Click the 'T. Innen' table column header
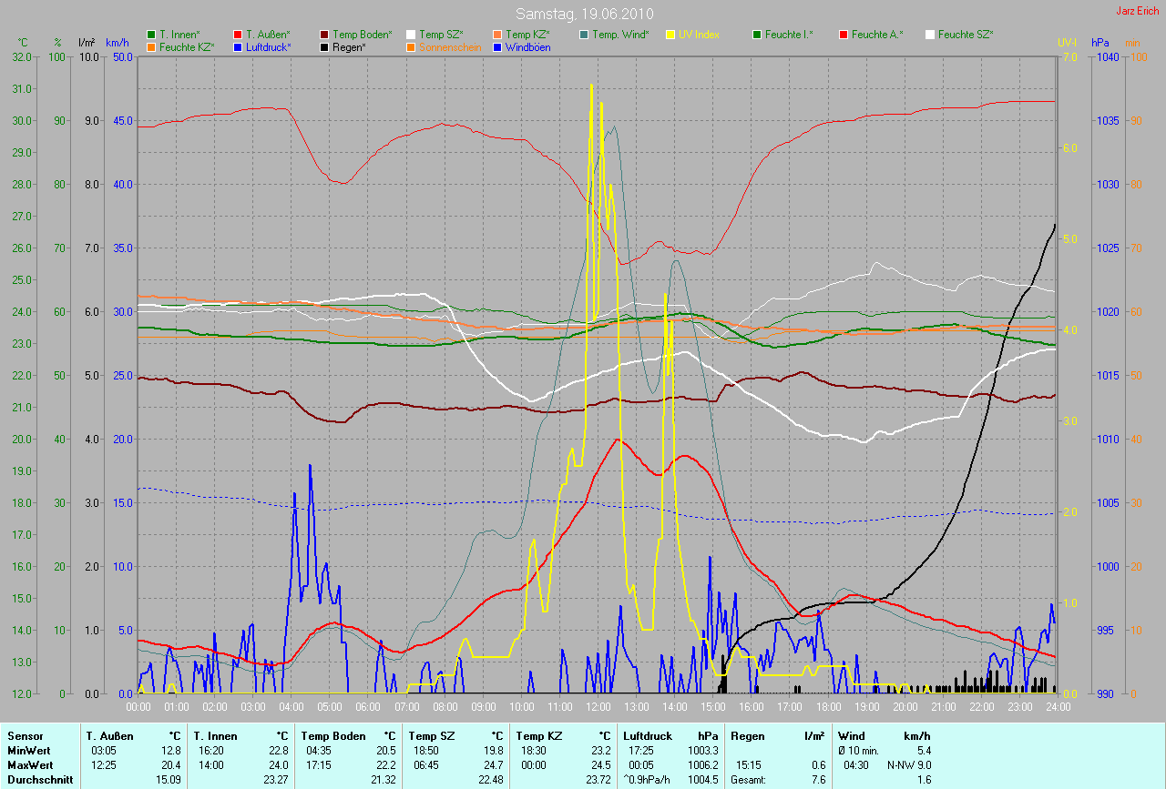Image resolution: width=1166 pixels, height=789 pixels. (x=217, y=736)
